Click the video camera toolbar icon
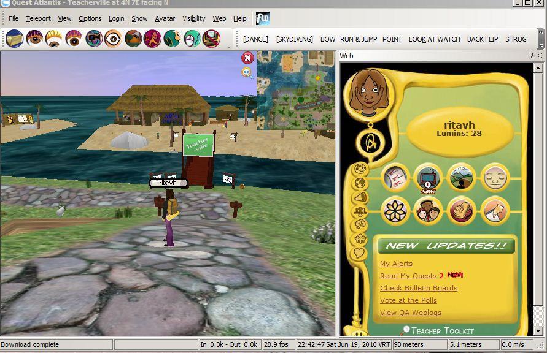The height and width of the screenshot is (353, 547). click(93, 38)
